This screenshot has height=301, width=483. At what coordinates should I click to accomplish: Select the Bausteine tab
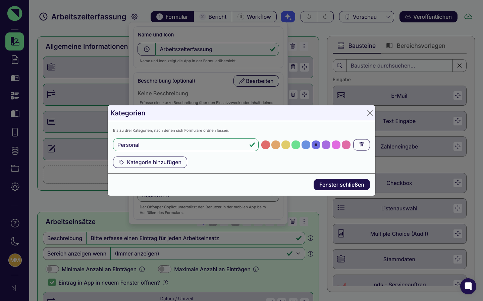point(357,46)
